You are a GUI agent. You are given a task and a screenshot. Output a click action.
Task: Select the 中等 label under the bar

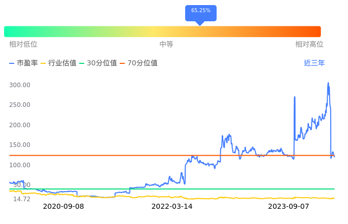(166, 45)
